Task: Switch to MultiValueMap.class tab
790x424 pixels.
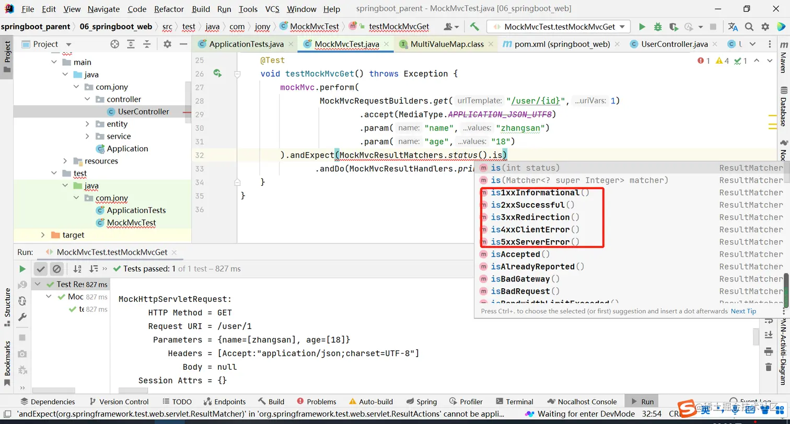Action: point(447,44)
